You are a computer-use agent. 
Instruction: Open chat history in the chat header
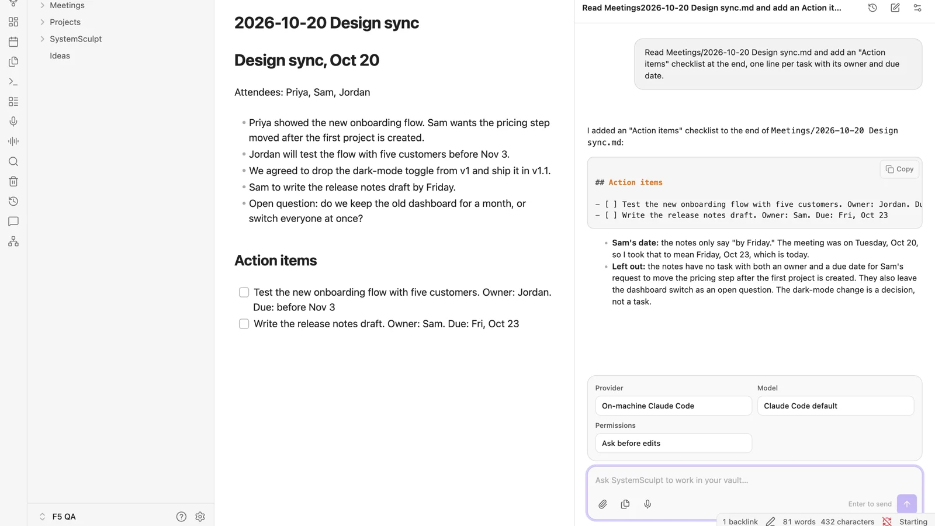click(x=872, y=8)
